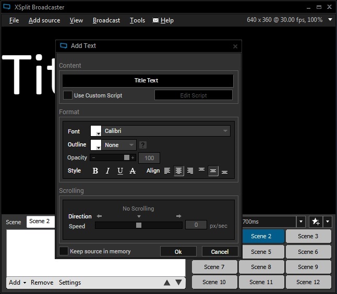
Task: Switch to Scene 5
Action: [263, 252]
